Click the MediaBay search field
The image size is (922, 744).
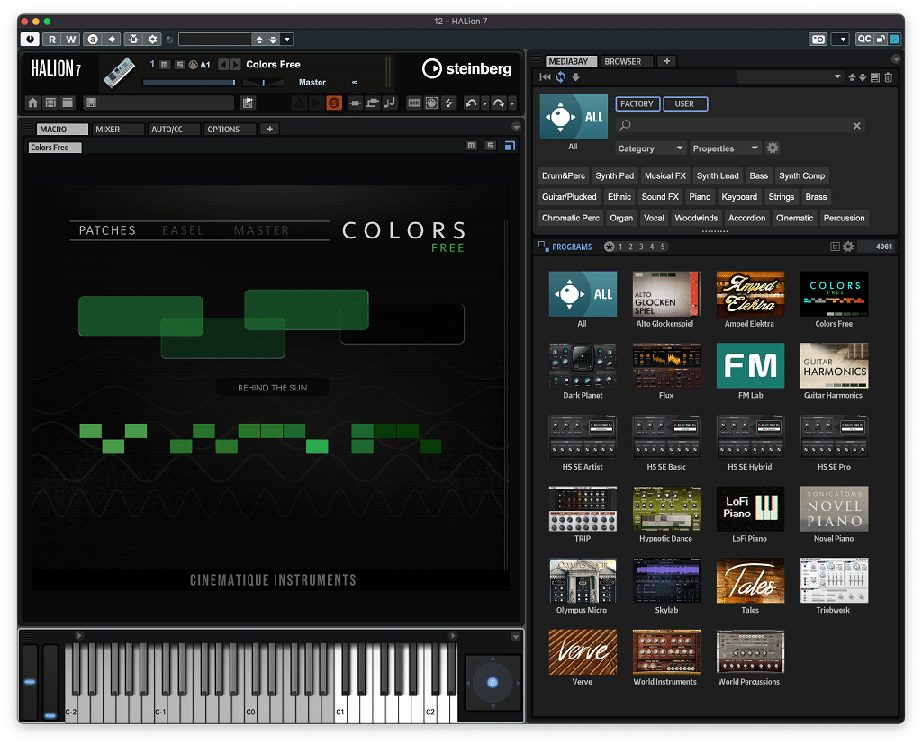740,126
